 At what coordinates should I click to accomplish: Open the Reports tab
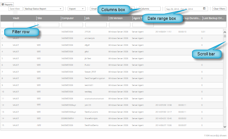7,5
